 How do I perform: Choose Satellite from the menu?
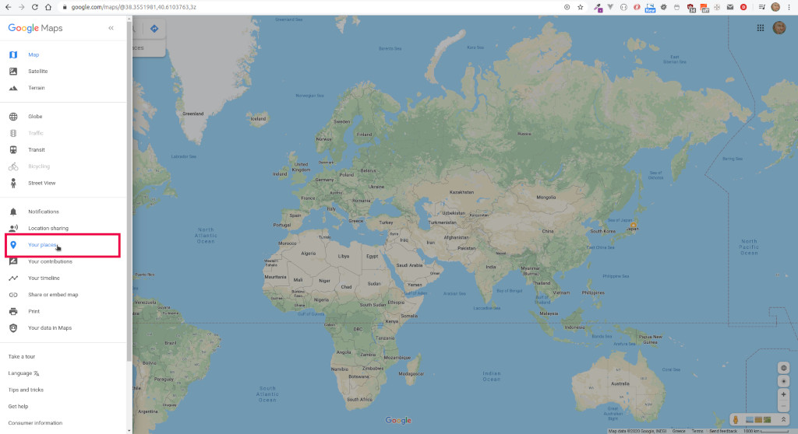[x=37, y=72]
